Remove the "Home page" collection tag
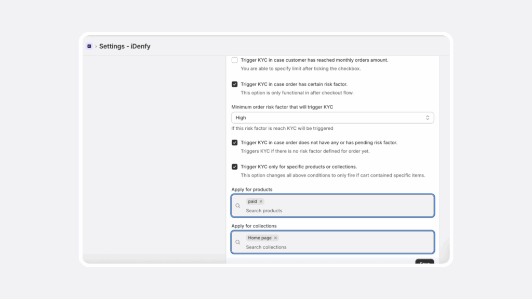The image size is (532, 299). coord(275,238)
